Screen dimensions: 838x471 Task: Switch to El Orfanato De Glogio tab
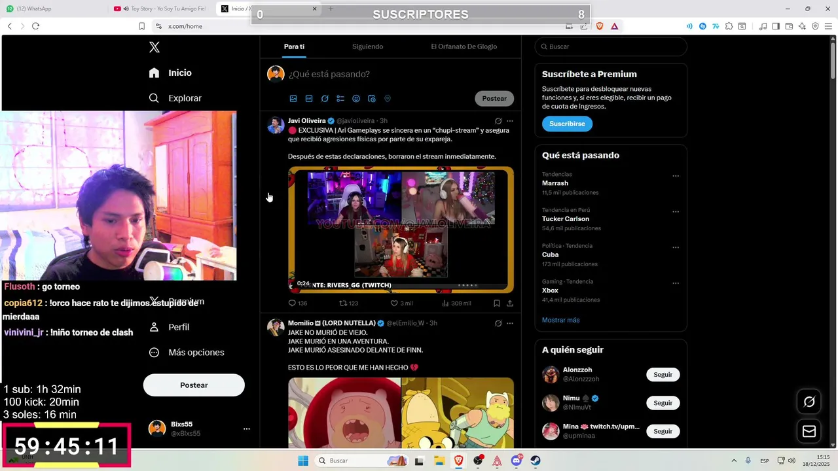(464, 46)
